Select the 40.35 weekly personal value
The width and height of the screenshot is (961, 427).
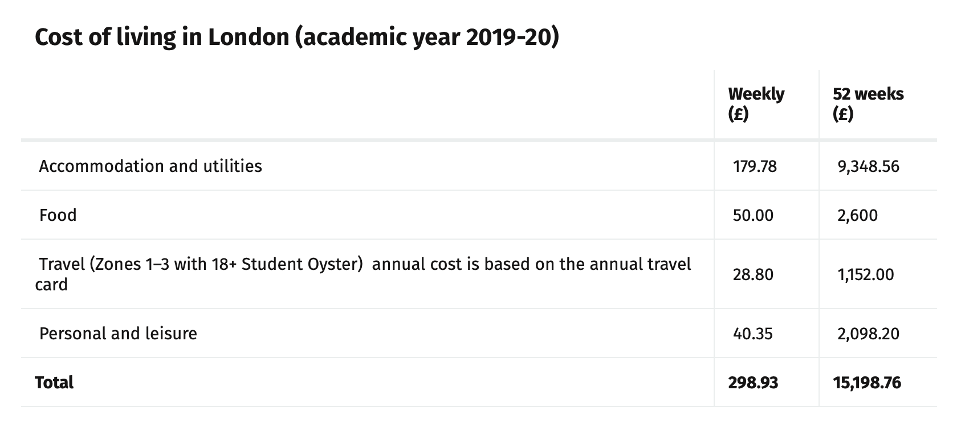752,334
